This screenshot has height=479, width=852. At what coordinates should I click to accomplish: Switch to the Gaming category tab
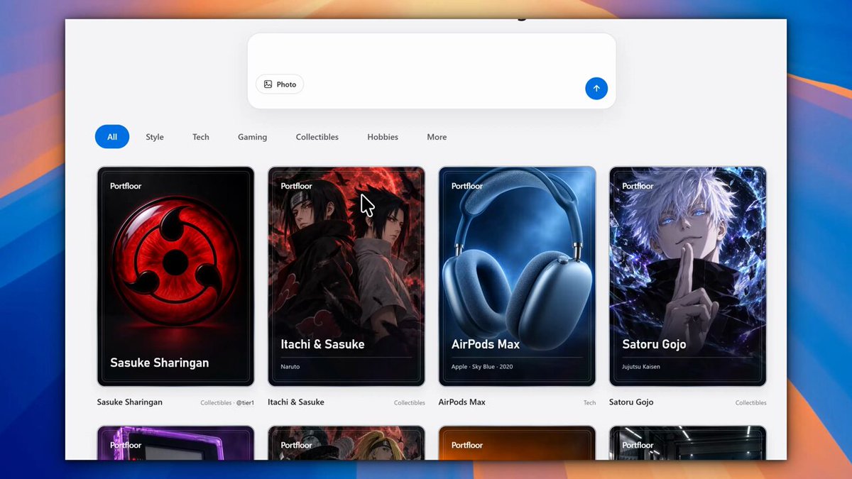[252, 137]
